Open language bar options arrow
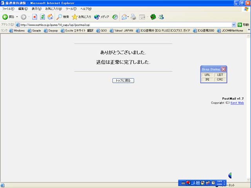Viewport: 251px width, 188px height. 224,184
